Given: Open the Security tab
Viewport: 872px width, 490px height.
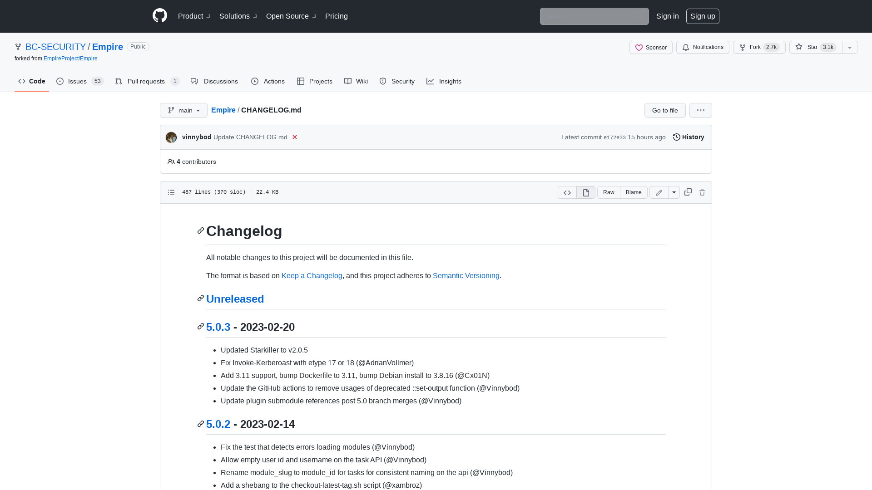Looking at the screenshot, I should 397,81.
